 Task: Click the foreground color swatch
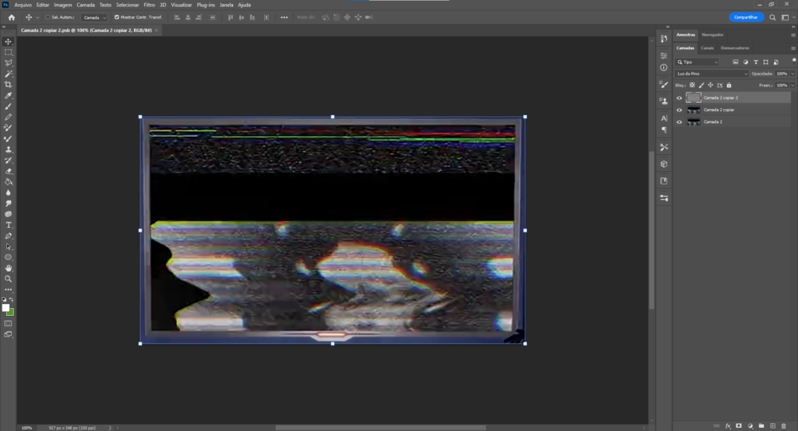pos(6,307)
